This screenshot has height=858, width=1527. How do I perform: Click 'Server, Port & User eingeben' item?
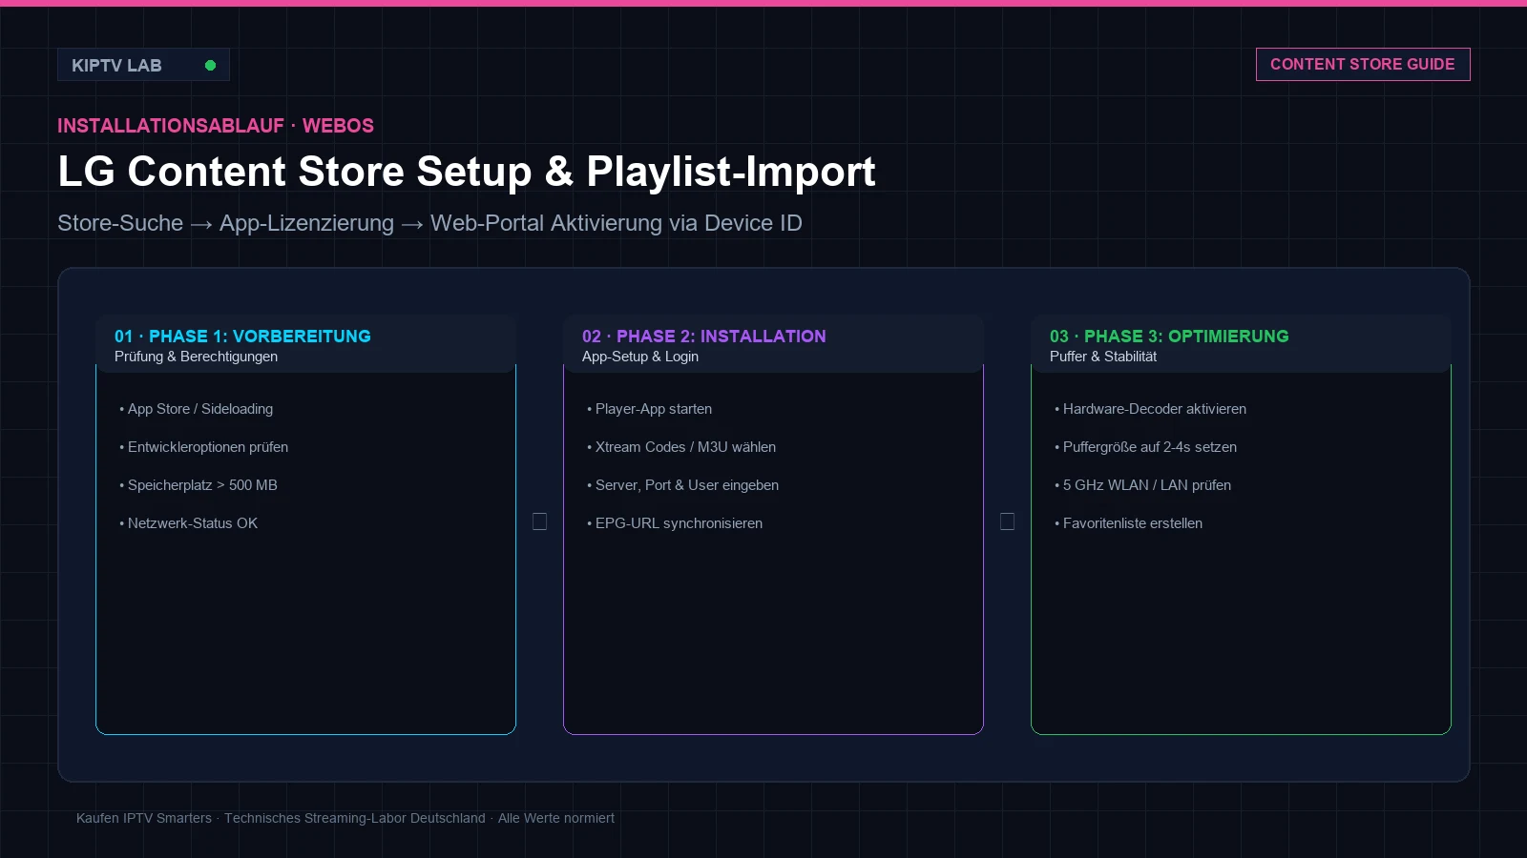pyautogui.click(x=683, y=485)
